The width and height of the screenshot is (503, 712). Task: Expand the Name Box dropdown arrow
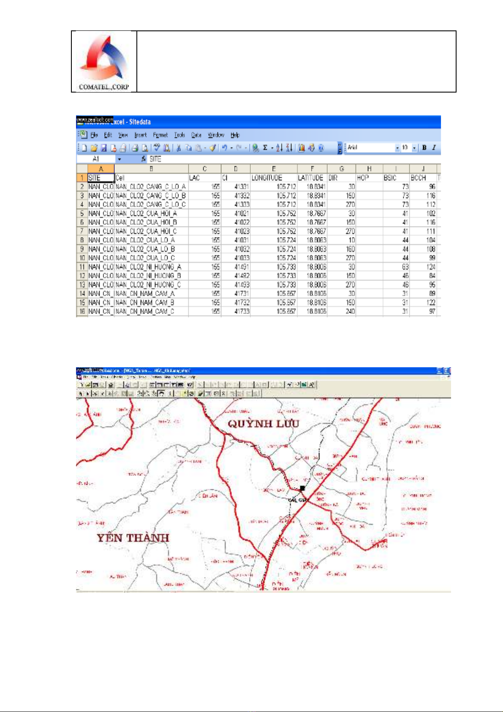click(x=120, y=159)
